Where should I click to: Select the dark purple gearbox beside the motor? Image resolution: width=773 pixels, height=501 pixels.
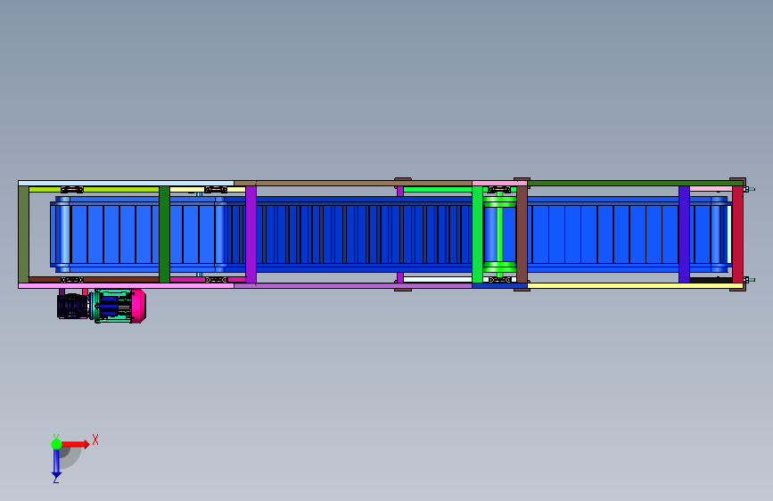[73, 307]
